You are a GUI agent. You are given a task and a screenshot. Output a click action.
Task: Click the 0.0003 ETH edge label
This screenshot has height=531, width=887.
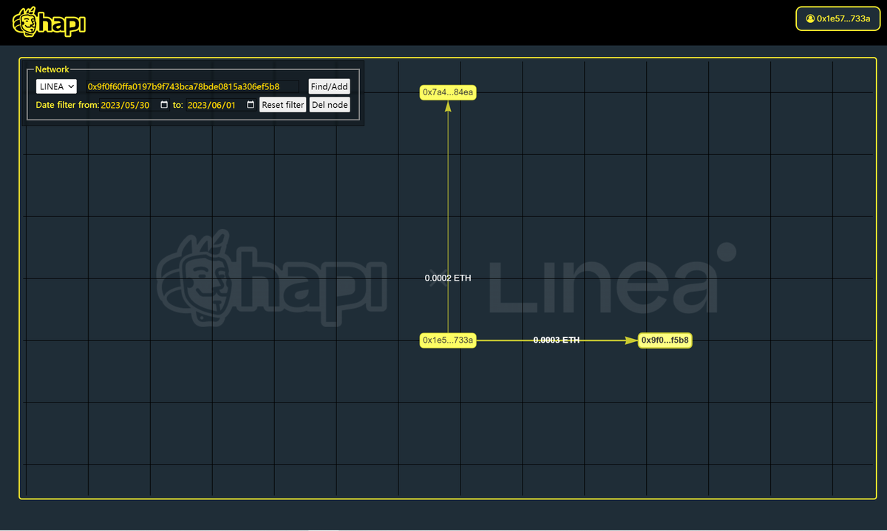pyautogui.click(x=557, y=340)
